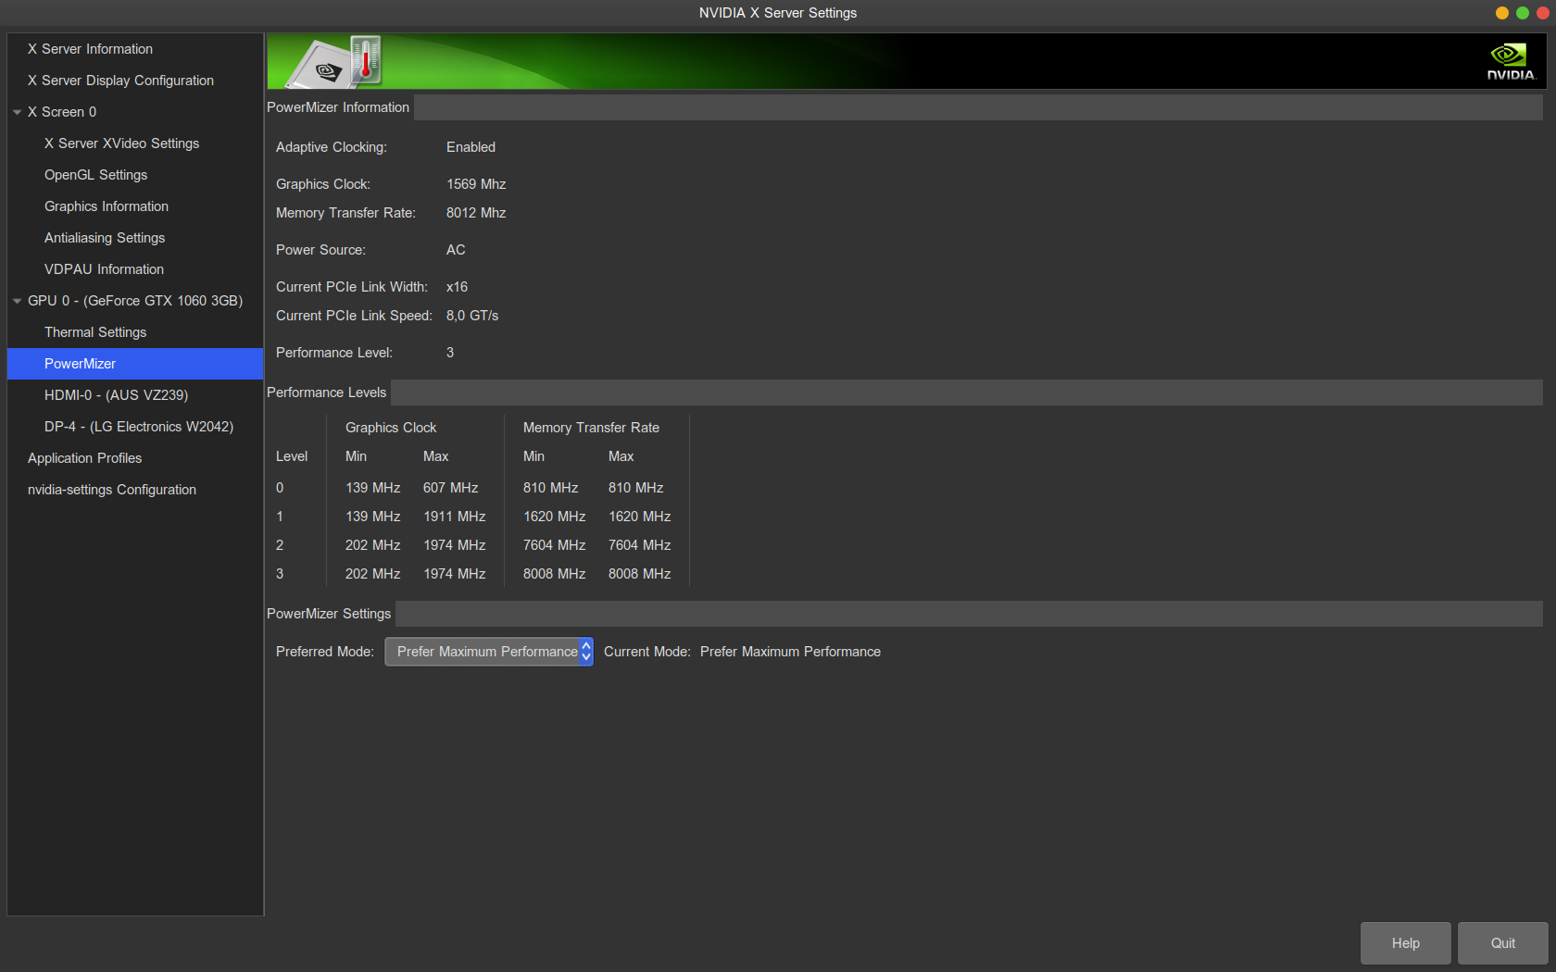
Task: Click the yellow minimize window button
Action: pos(1502,13)
